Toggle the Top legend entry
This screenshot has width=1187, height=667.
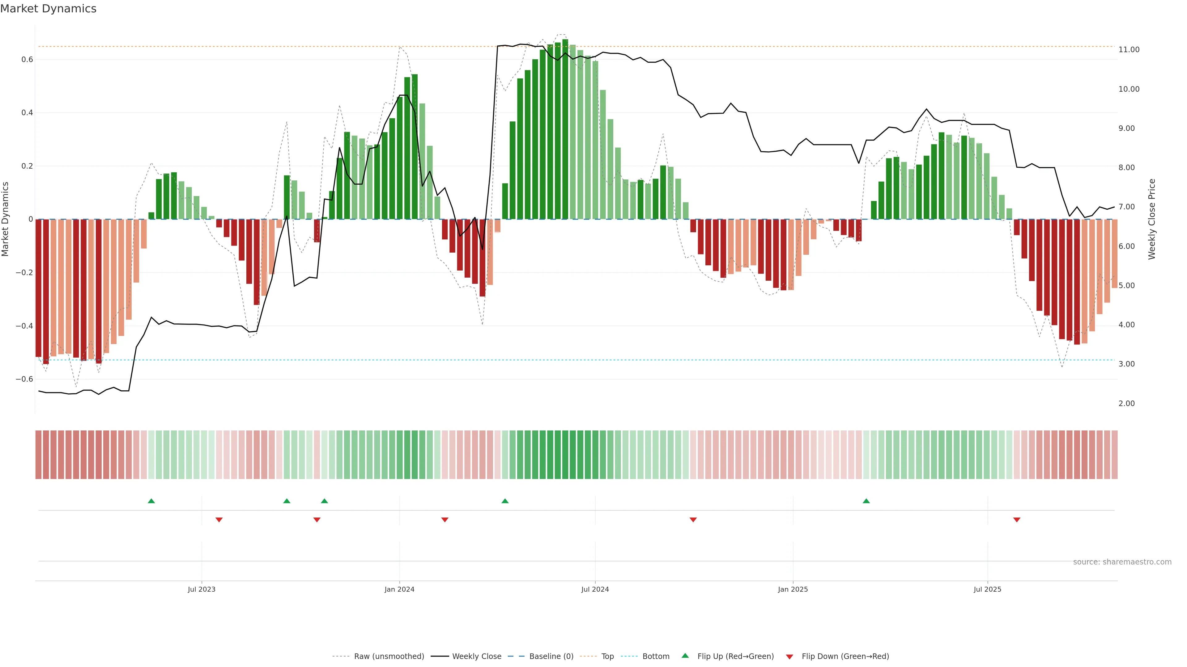pyautogui.click(x=607, y=657)
